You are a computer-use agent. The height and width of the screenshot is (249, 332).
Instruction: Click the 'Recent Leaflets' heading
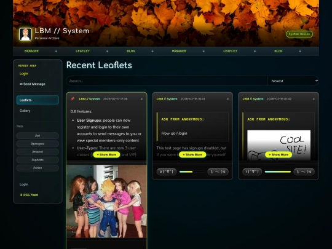coord(99,65)
